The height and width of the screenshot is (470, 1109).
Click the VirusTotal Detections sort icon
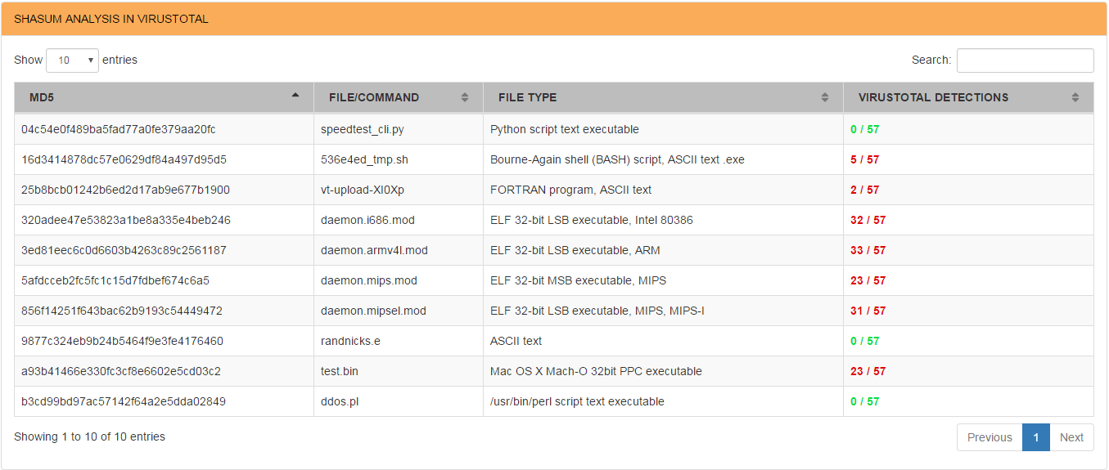(1075, 97)
